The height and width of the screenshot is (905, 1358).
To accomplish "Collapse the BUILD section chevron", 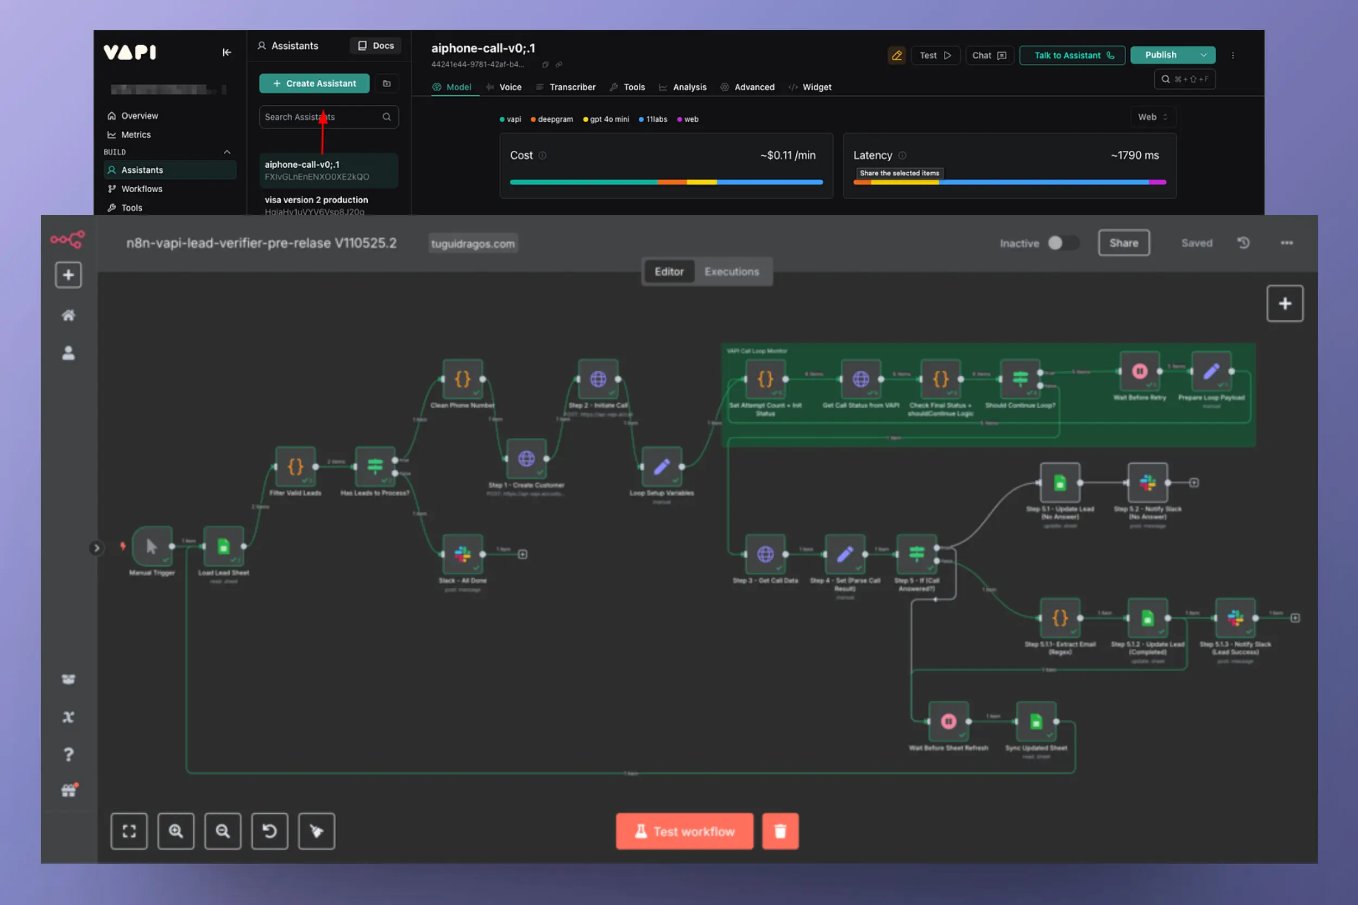I will click(227, 152).
